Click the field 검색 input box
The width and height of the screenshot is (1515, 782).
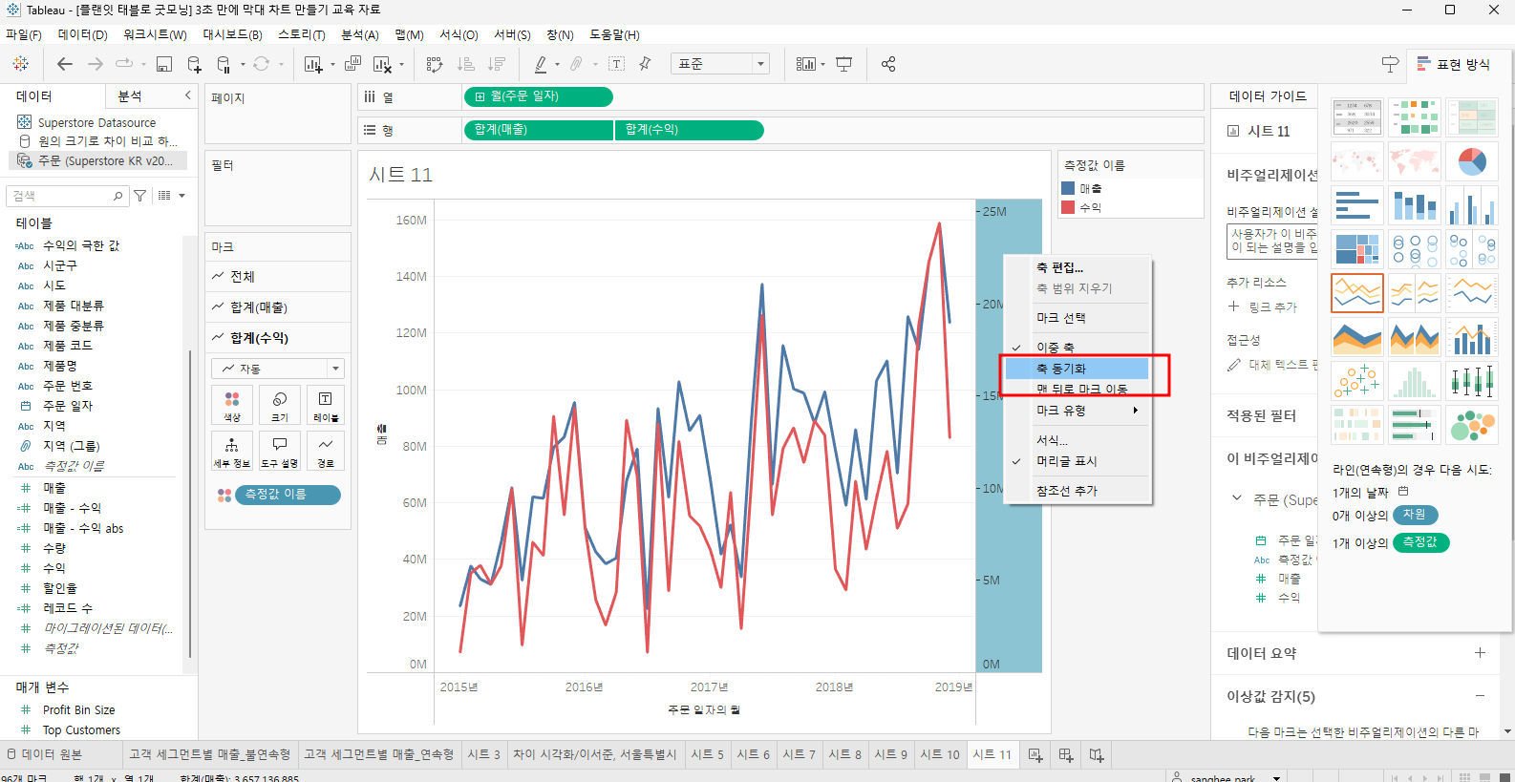[x=67, y=196]
